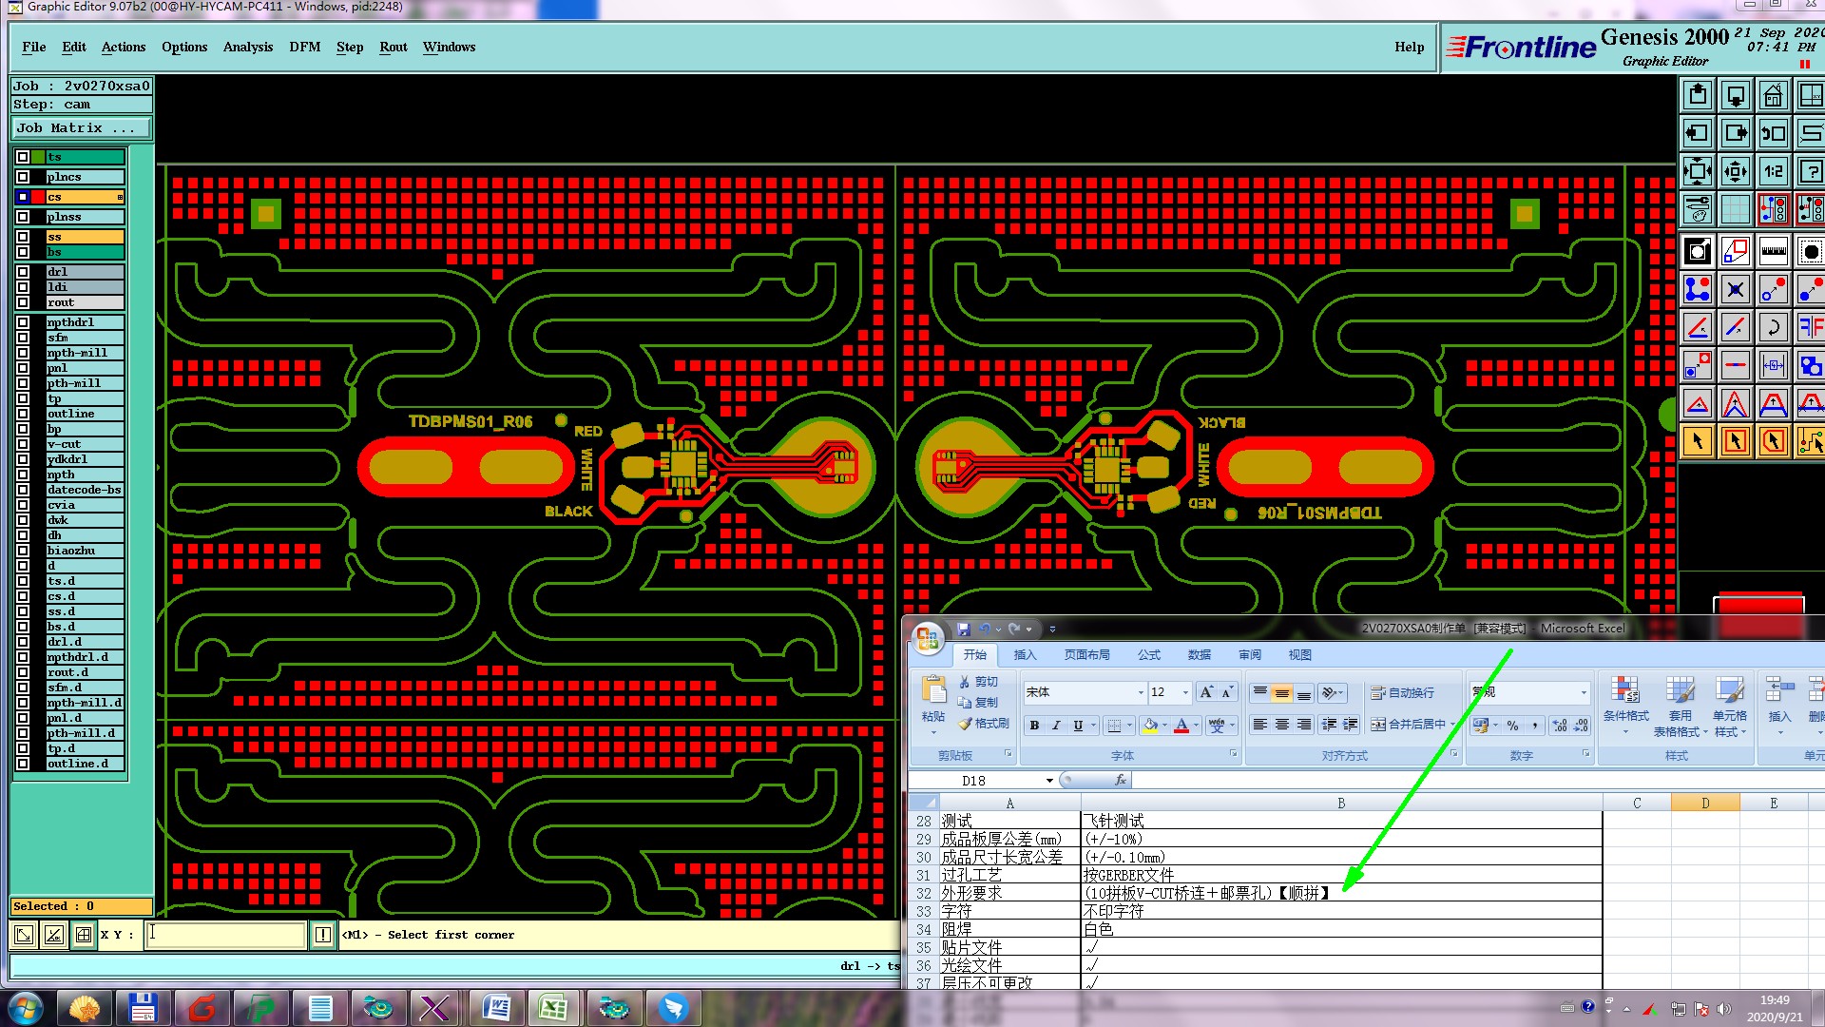Open the grid display icon
1825x1027 pixels.
1735,209
